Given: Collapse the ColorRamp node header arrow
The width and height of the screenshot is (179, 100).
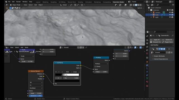Looking at the screenshot, I should click(55, 63).
